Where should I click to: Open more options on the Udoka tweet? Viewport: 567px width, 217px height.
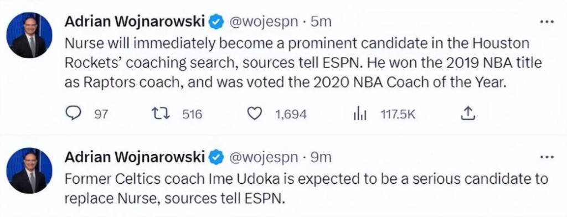(x=547, y=158)
